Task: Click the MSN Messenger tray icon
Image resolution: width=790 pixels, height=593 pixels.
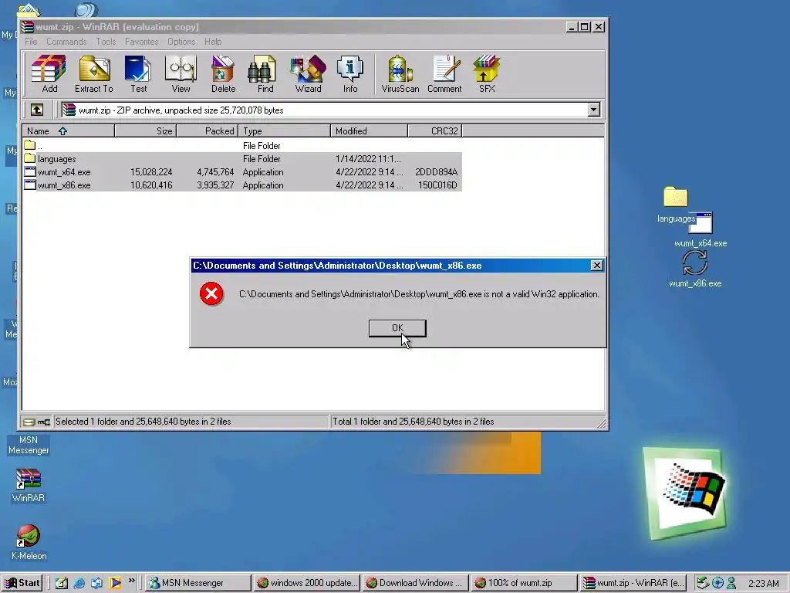Action: 731,584
